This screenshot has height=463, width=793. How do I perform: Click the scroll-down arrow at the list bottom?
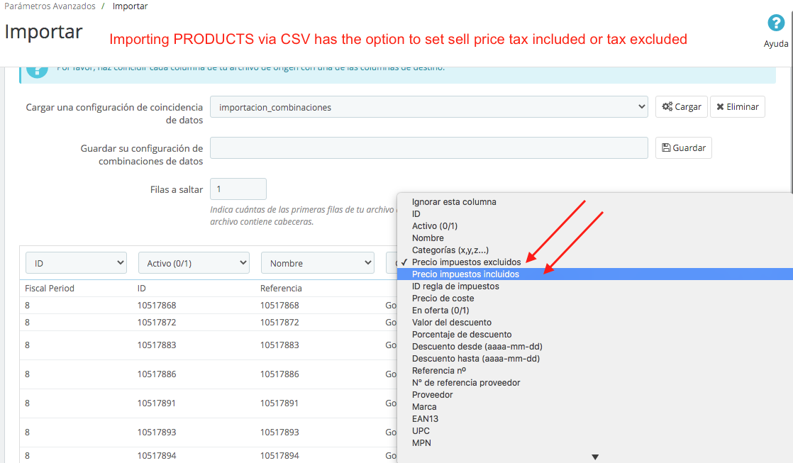point(595,456)
